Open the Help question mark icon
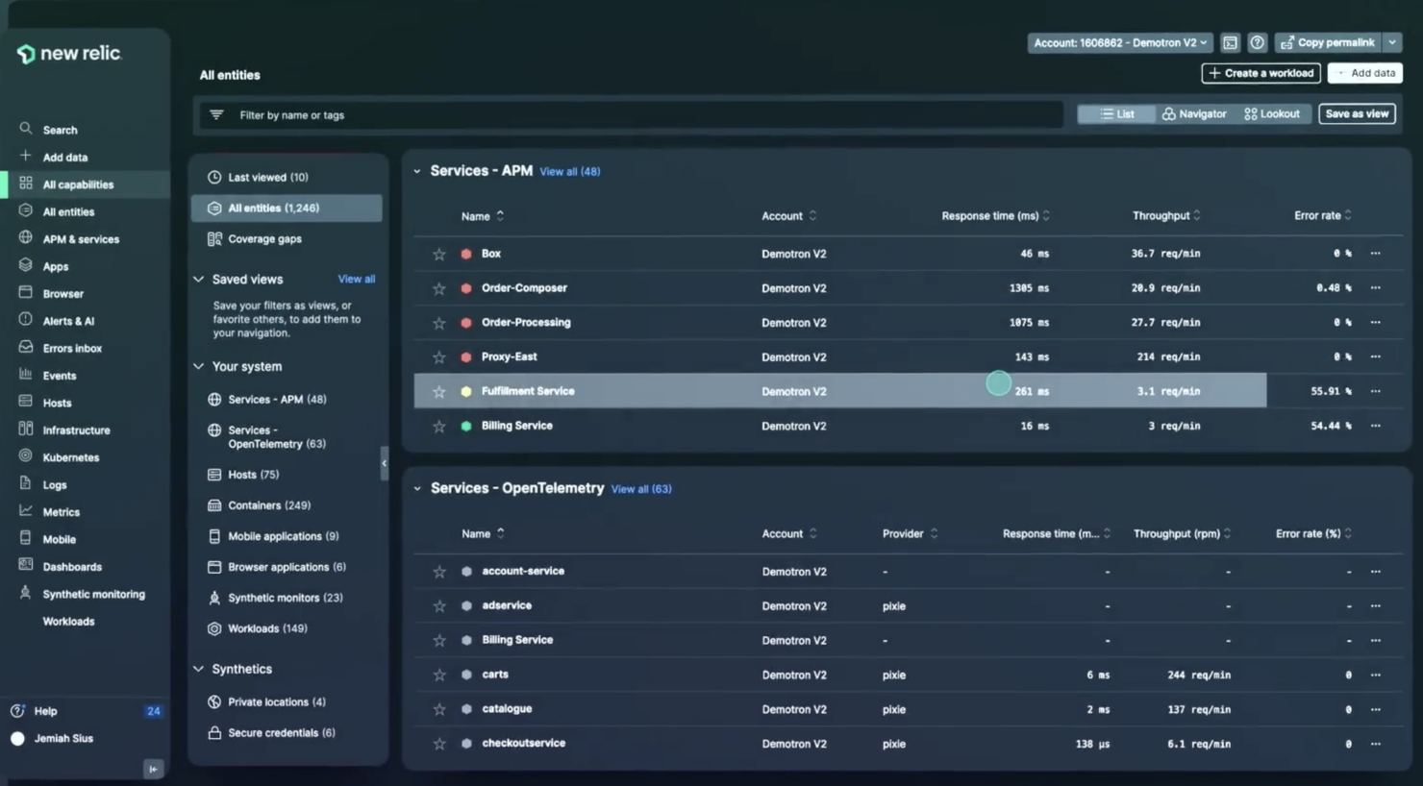Viewport: 1423px width, 786px height. tap(1257, 42)
